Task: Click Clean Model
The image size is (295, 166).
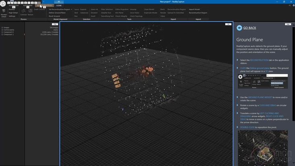Action: [149, 9]
